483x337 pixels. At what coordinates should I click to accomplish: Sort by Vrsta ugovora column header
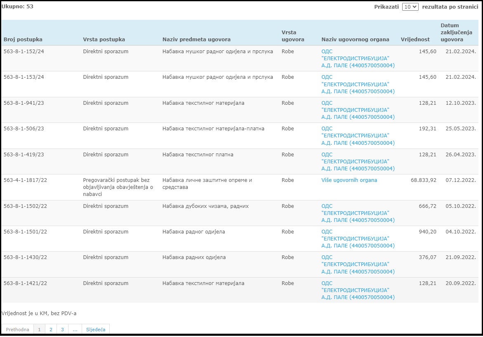coord(292,36)
